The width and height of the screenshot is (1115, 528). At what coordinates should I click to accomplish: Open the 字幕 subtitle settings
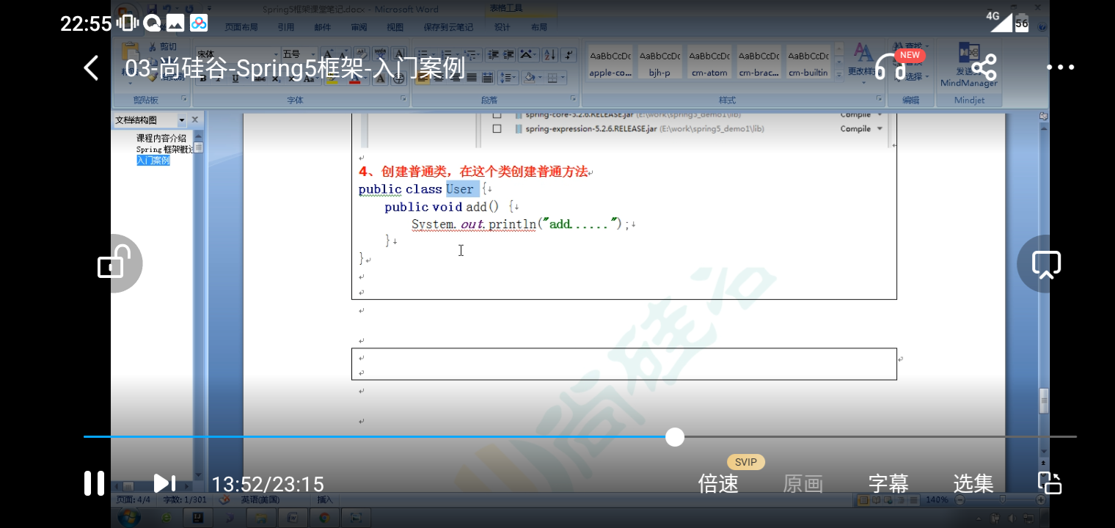click(888, 484)
